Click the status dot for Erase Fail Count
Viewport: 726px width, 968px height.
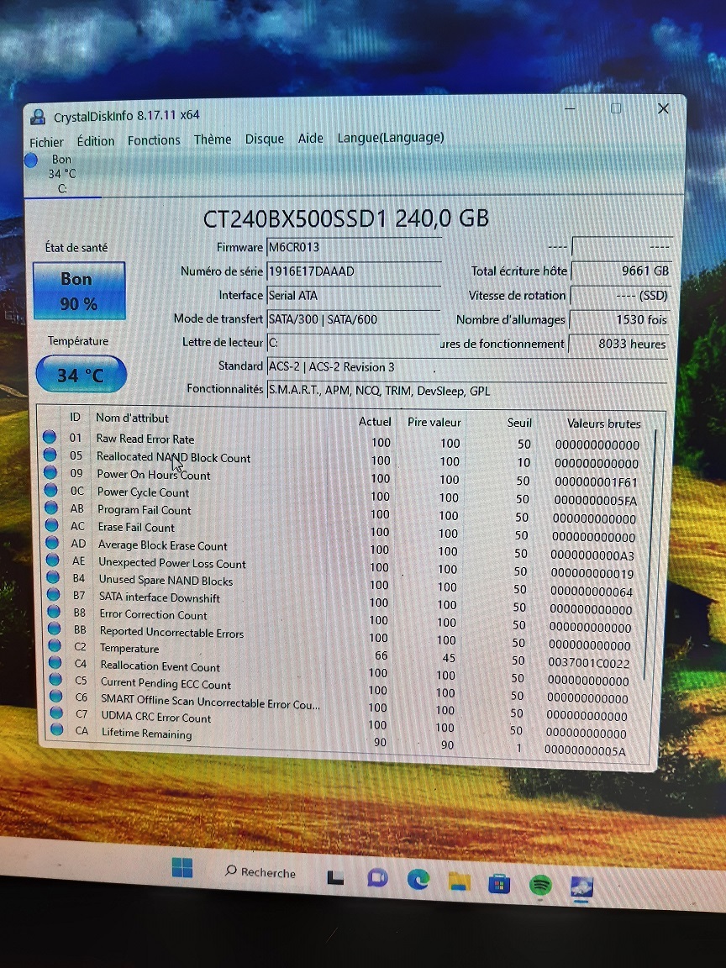point(52,525)
